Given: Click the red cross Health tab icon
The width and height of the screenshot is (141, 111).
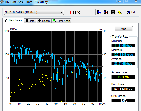Looking at the screenshot, I should [x=39, y=21].
